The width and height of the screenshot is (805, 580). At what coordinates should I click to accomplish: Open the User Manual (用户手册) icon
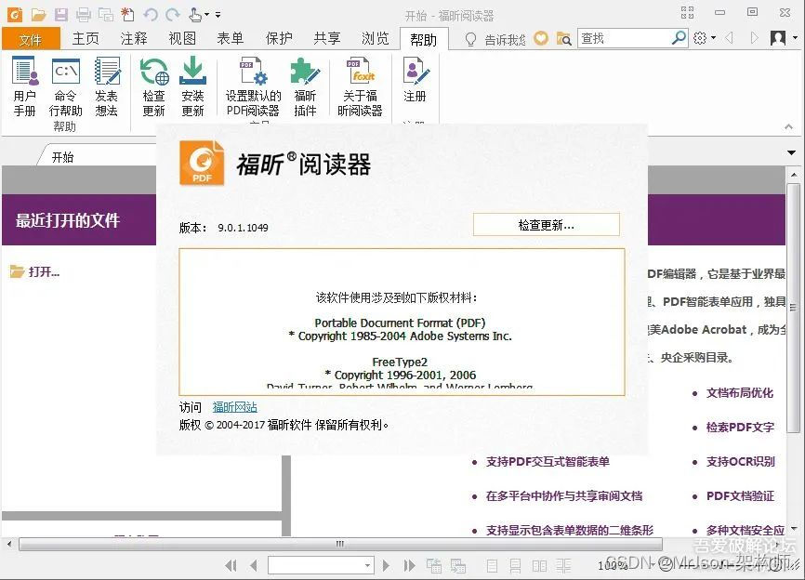[x=25, y=86]
